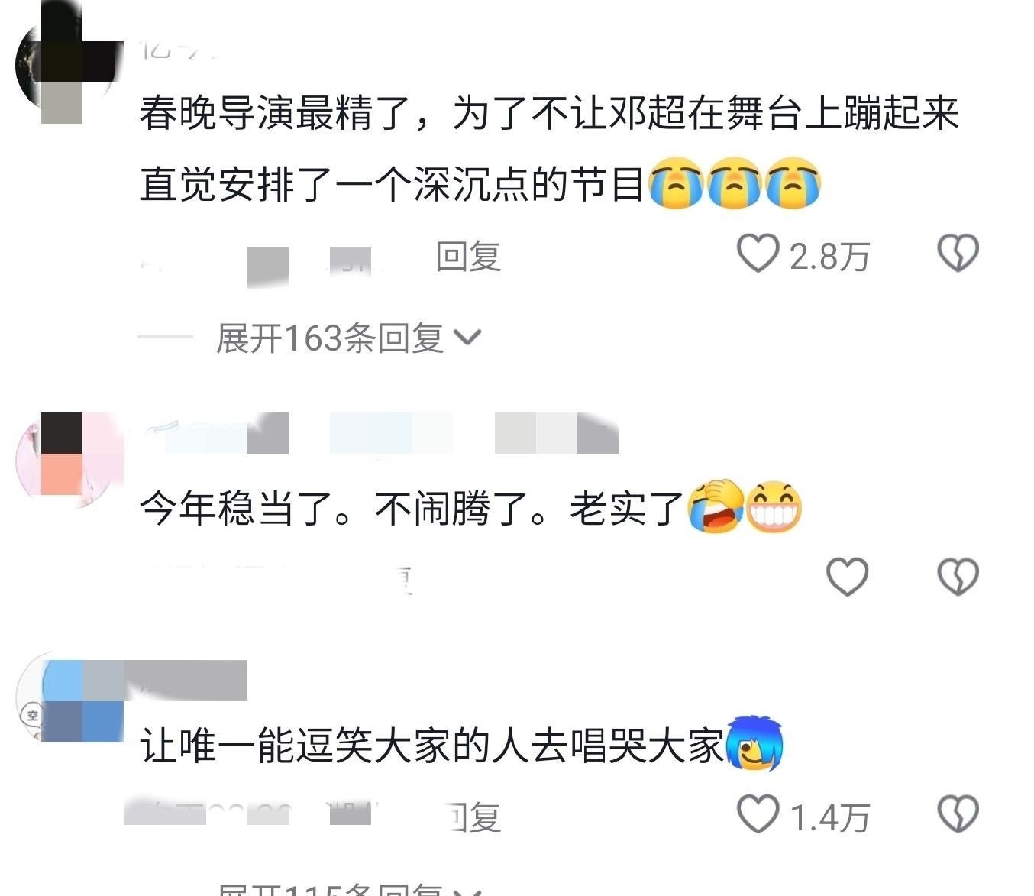Like the comment with 2.8万 likes
Viewport: 1034px width, 896px height.
(x=758, y=253)
